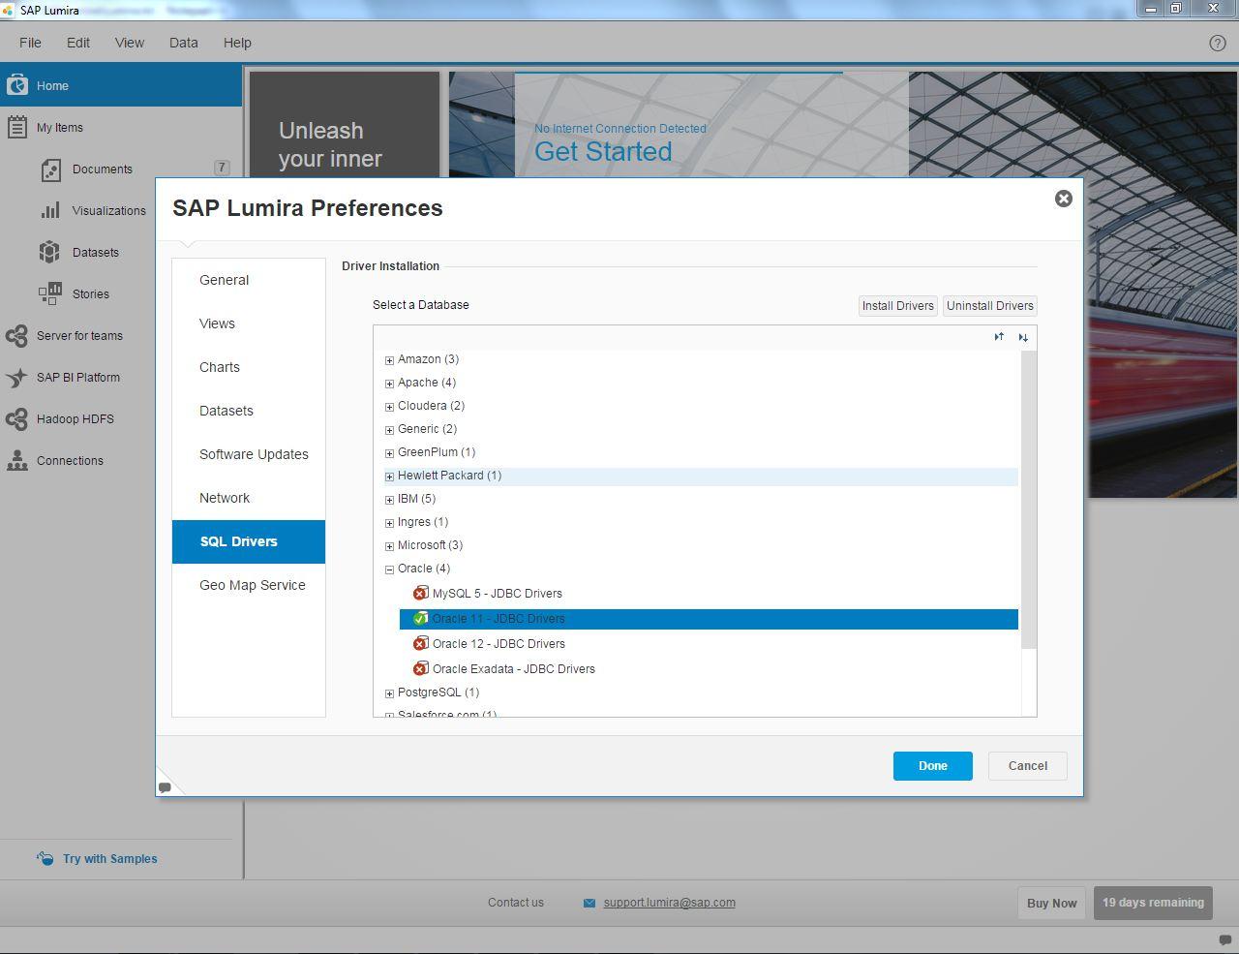This screenshot has height=954, width=1239.
Task: Click the Server for teams icon
Action: [16, 335]
